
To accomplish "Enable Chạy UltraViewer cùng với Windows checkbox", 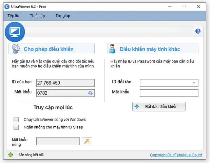I will pyautogui.click(x=16, y=120).
